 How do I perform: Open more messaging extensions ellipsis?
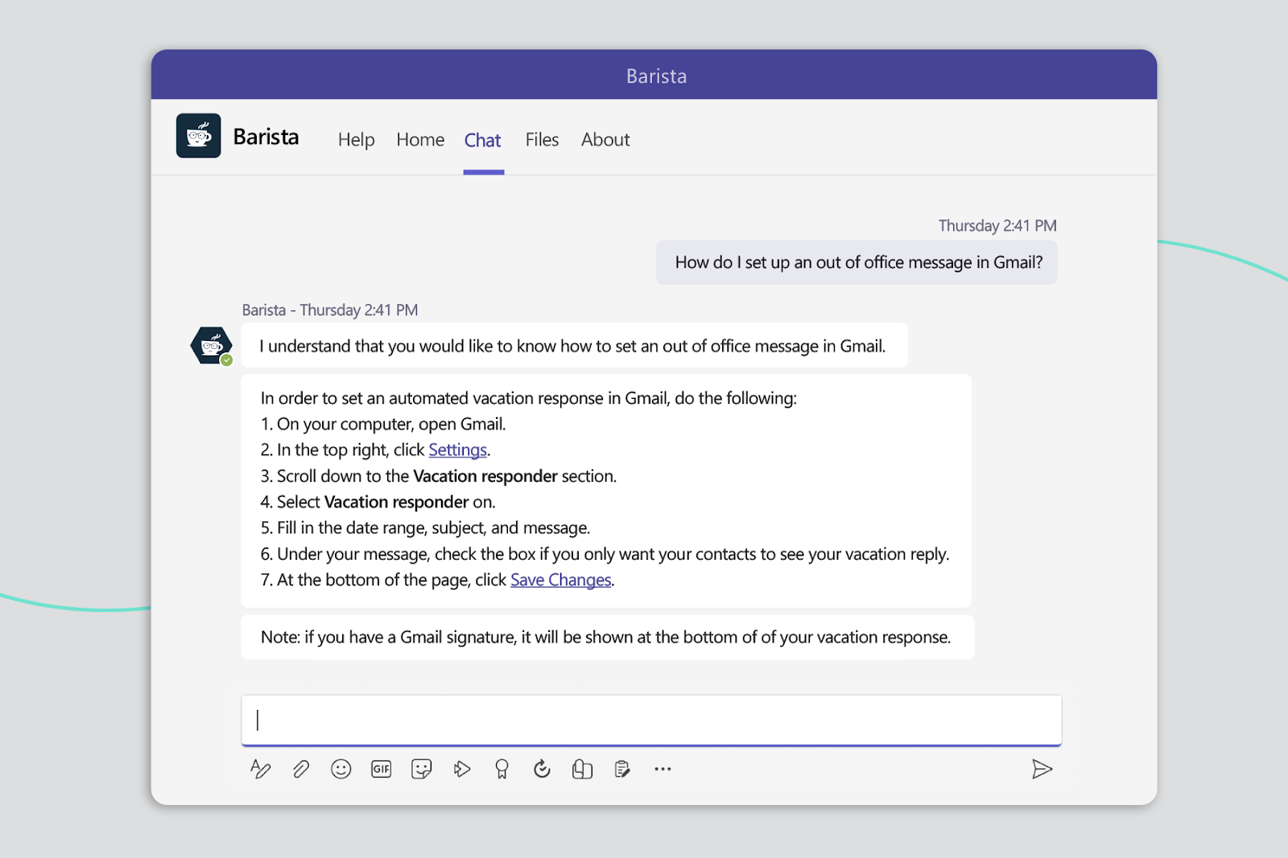[x=663, y=770]
